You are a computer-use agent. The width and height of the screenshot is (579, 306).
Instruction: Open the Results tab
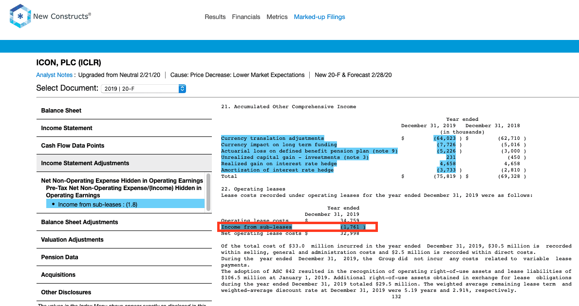point(215,17)
